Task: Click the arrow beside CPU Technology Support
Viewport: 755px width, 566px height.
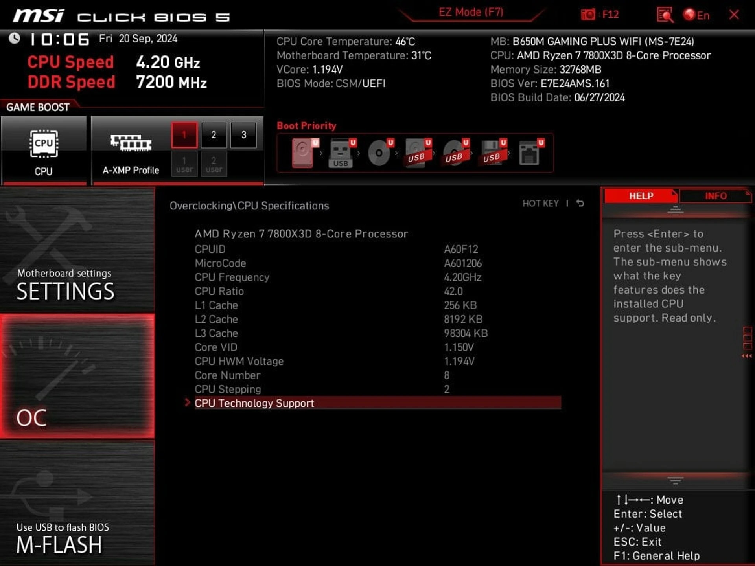Action: [187, 402]
